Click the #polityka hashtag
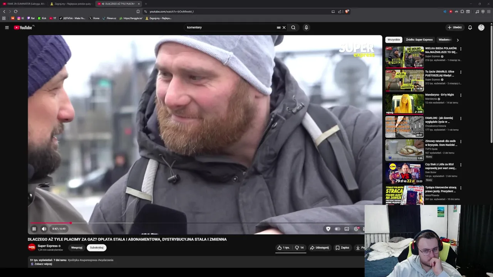 click(73, 260)
